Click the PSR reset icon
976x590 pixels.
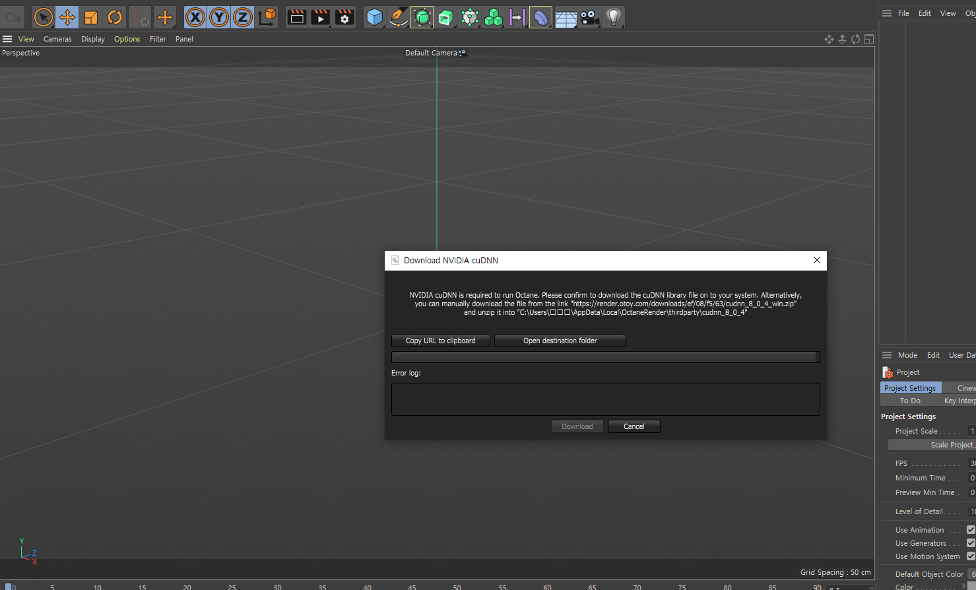140,17
